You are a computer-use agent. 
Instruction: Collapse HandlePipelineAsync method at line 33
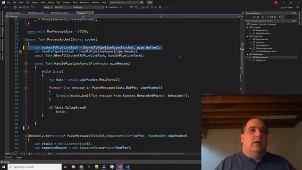[25, 63]
